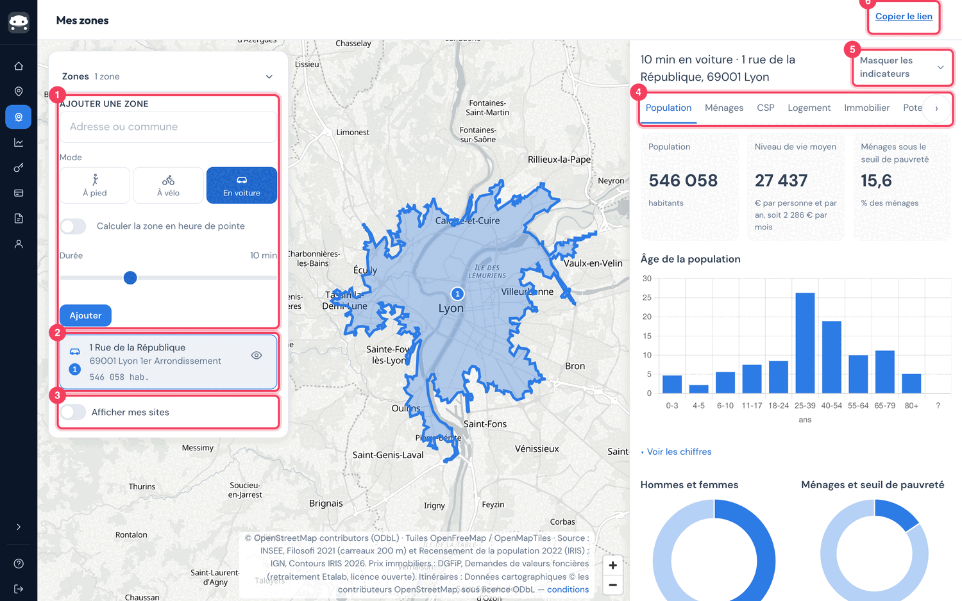Open the CSP tab
This screenshot has height=601, width=962.
coord(766,108)
